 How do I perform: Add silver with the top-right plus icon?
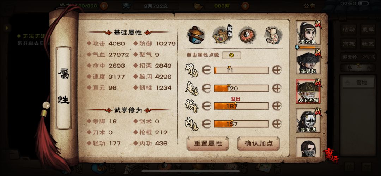pyautogui.click(x=245, y=6)
